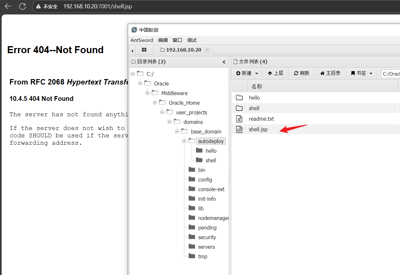Click the shell.jsp file icon

[x=239, y=129]
